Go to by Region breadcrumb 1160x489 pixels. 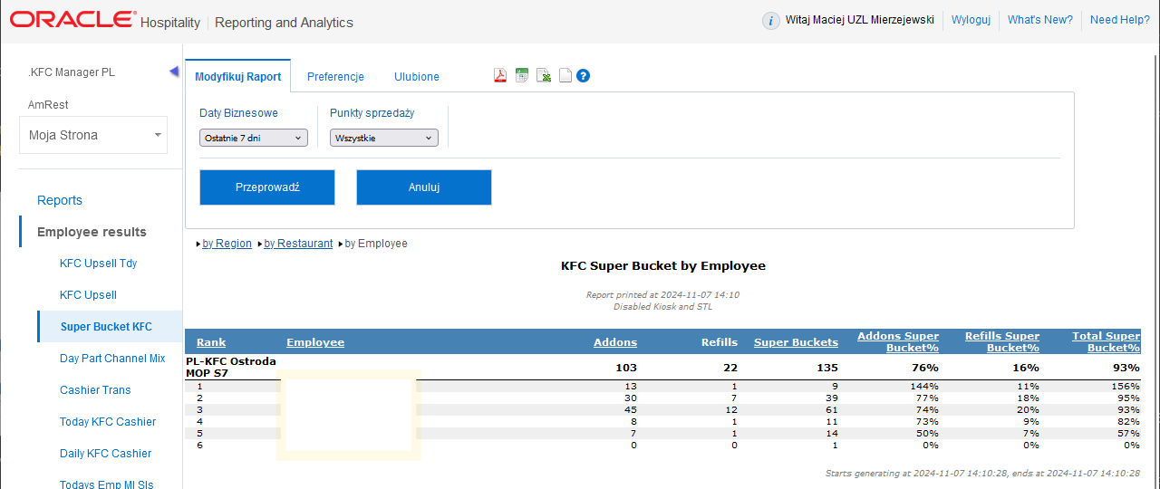click(227, 244)
